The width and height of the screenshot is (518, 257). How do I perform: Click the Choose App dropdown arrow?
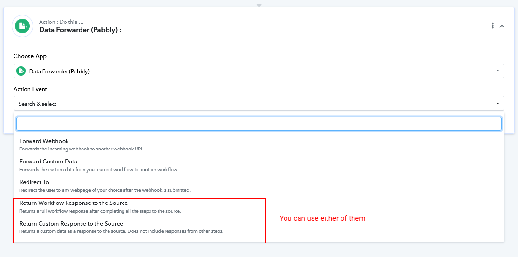click(498, 71)
